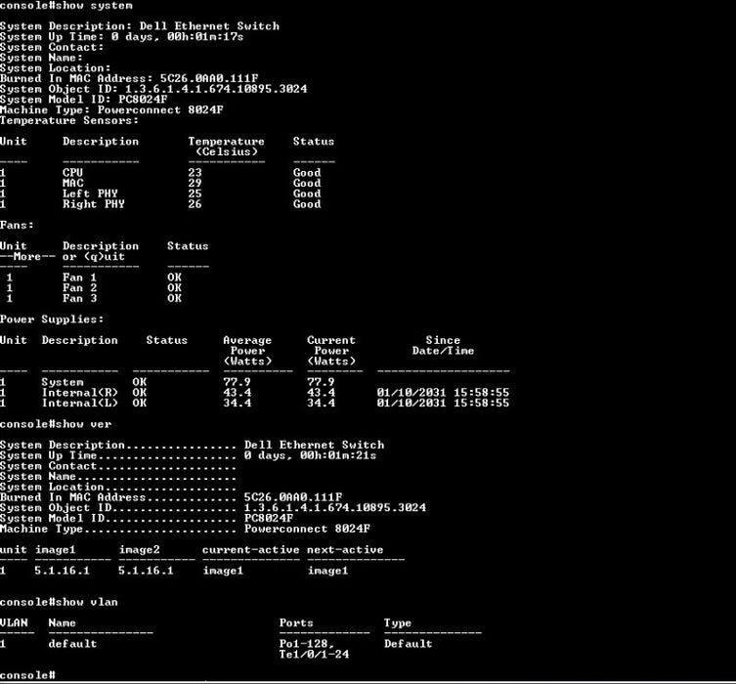Click the 'Type' column header in VLAN table
736x684 pixels.
coord(398,623)
